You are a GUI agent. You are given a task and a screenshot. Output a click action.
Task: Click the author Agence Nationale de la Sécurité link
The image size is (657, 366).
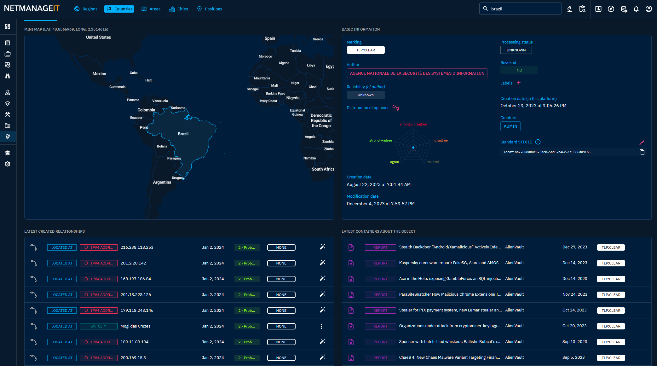coord(417,73)
